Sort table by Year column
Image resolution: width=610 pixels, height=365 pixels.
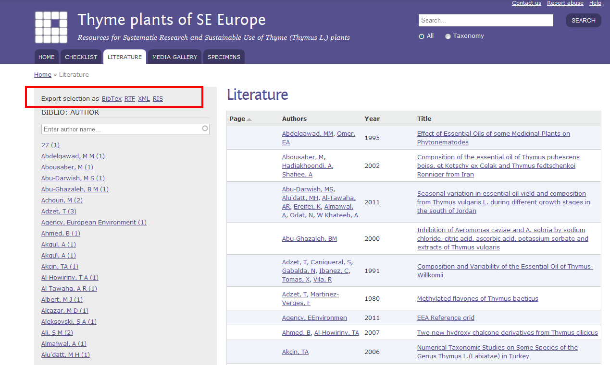[x=372, y=118]
